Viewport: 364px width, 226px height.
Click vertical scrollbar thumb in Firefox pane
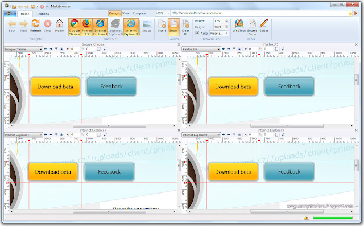tap(357, 80)
